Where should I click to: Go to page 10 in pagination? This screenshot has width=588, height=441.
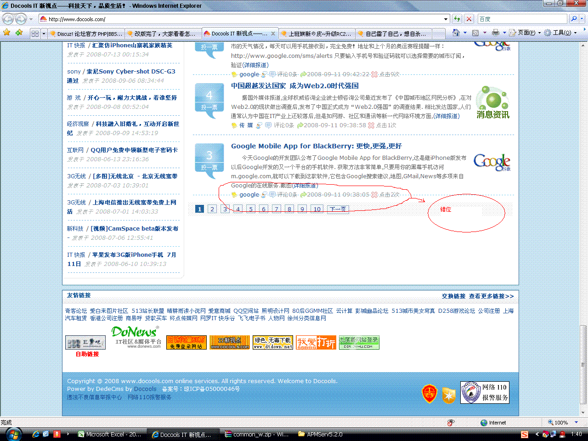click(x=317, y=209)
